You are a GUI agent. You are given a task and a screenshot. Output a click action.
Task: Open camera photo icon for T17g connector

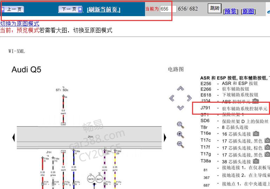point(267,154)
